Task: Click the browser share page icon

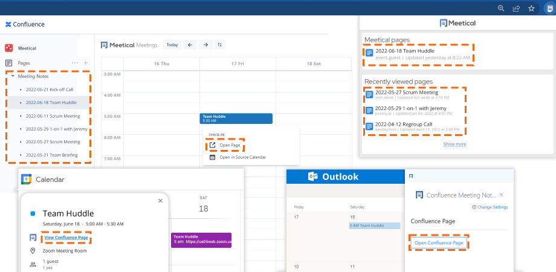Action: pyautogui.click(x=516, y=8)
